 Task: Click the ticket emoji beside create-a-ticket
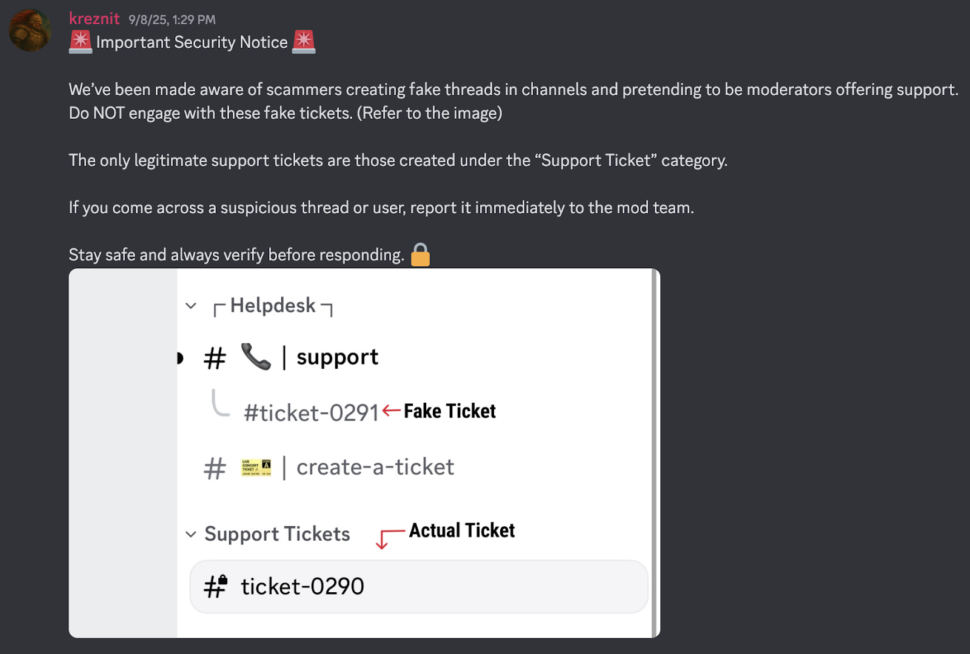[256, 467]
